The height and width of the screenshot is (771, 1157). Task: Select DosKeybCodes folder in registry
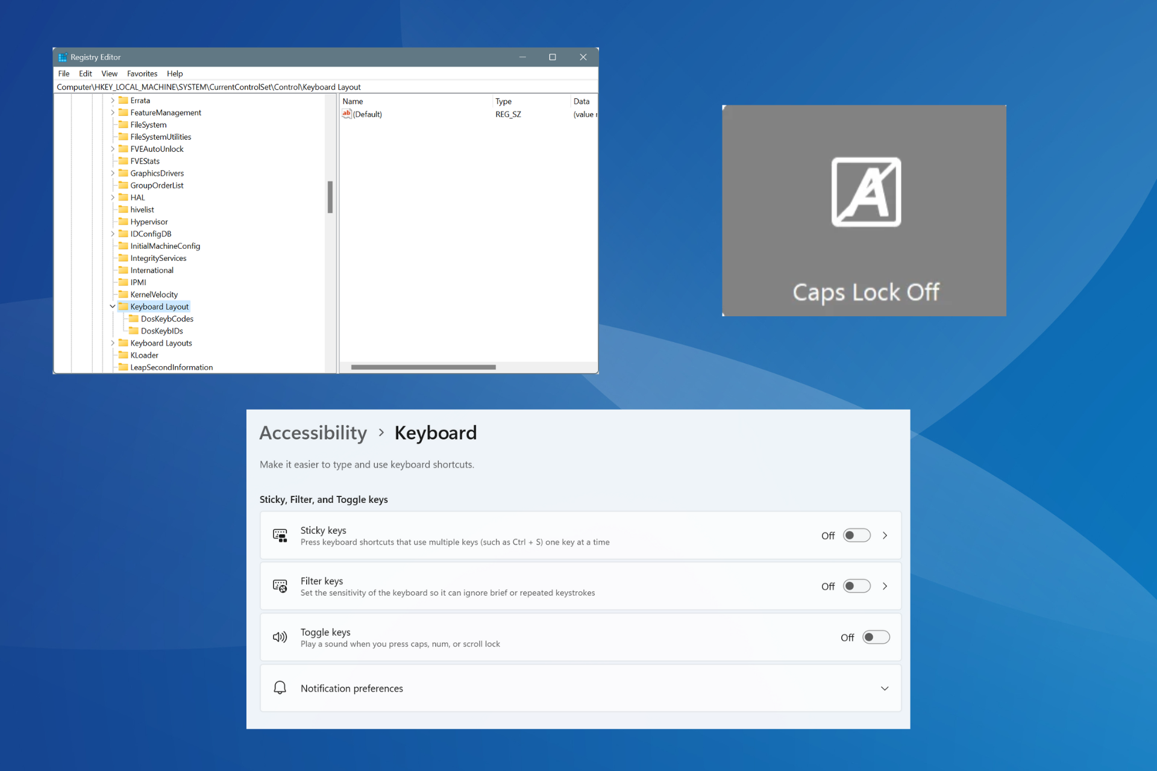tap(166, 319)
